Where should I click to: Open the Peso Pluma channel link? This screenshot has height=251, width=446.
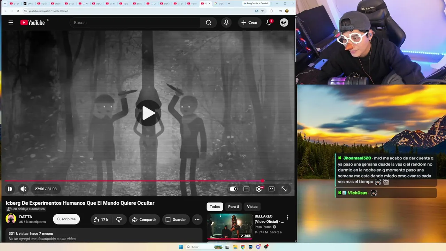point(263,227)
